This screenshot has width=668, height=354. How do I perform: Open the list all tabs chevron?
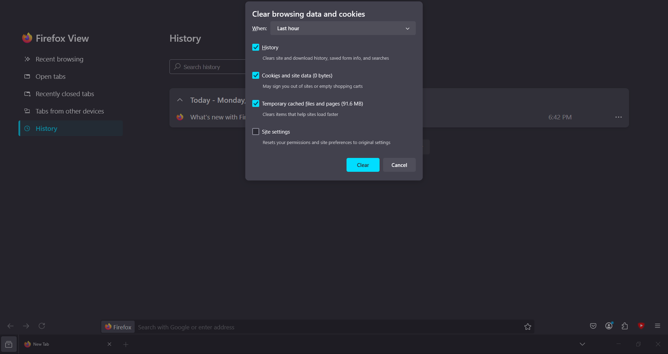582,344
